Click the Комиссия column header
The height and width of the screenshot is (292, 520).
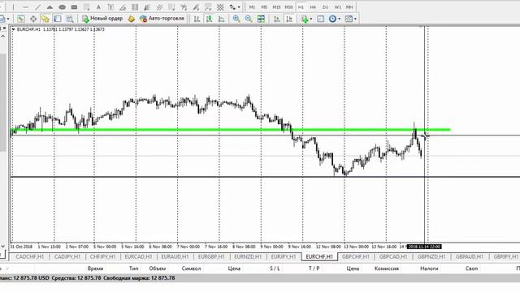tap(387, 268)
